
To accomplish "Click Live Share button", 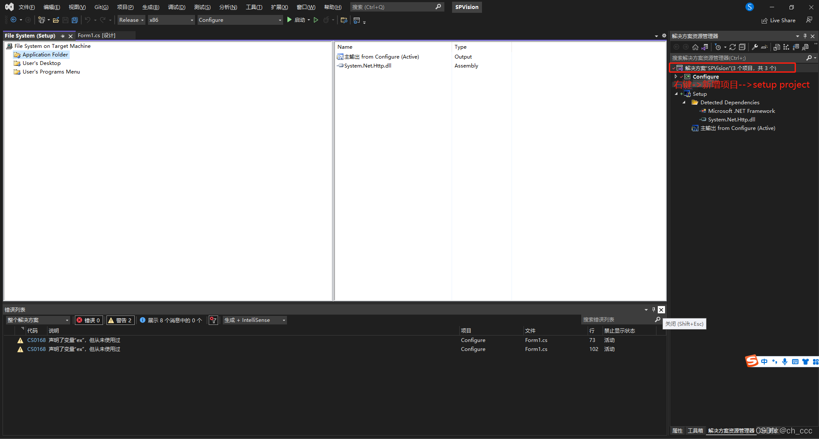I will 778,20.
